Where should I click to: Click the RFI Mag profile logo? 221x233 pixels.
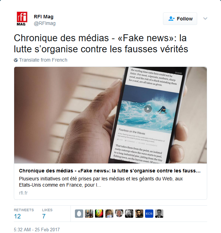pos(22,19)
